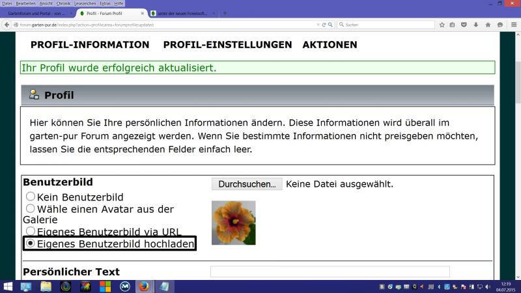521x293 pixels.
Task: Open the Pocket save icon
Action: point(464,25)
